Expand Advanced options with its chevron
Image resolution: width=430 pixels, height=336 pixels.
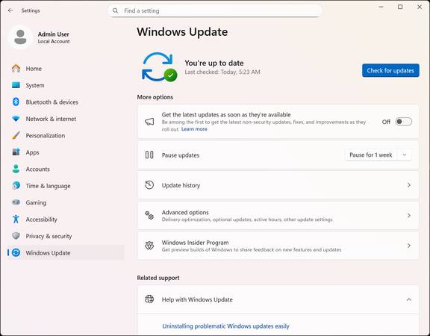tap(408, 215)
